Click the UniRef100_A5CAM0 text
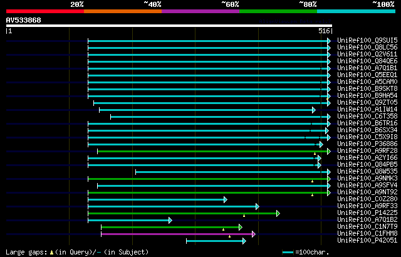 [x=367, y=82]
